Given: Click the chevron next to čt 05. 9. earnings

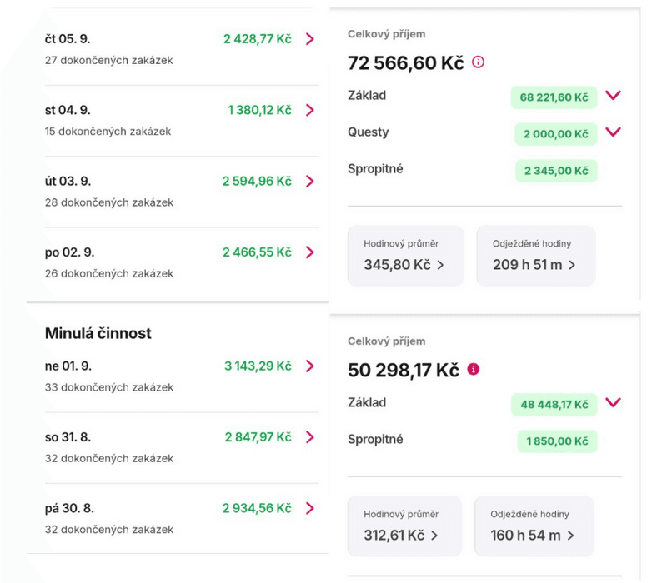Looking at the screenshot, I should coord(308,38).
